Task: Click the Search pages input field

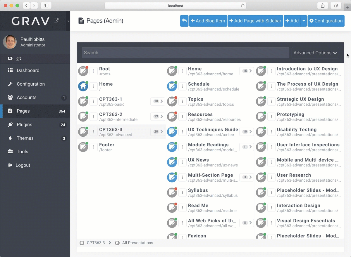Action: [x=185, y=53]
